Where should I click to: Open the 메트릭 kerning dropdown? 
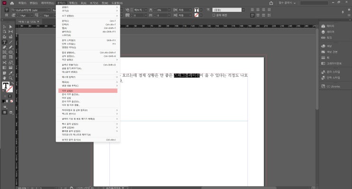[146, 10]
